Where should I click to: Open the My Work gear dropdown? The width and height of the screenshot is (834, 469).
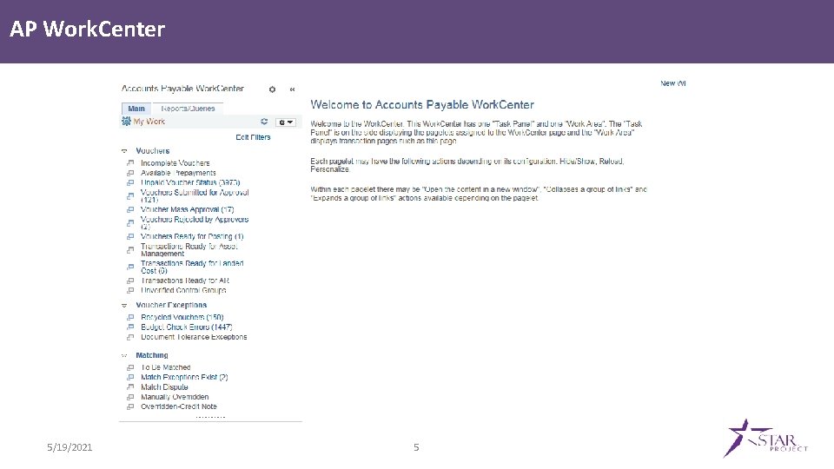coord(286,122)
